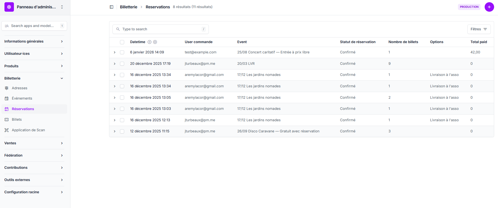Click the purple add (+) button
Screen dimensions: 498x208
pyautogui.click(x=489, y=7)
